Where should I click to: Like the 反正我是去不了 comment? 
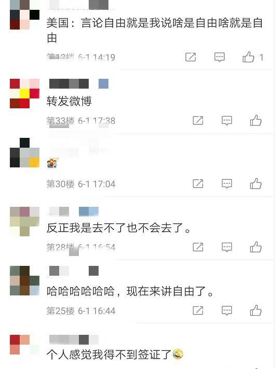click(256, 247)
